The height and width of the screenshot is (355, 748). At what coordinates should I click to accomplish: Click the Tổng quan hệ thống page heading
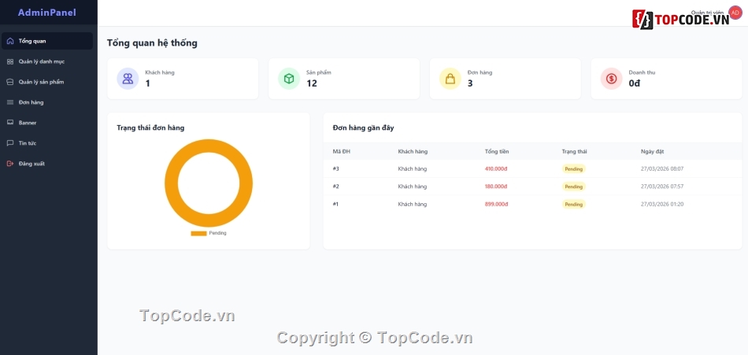[x=152, y=43]
